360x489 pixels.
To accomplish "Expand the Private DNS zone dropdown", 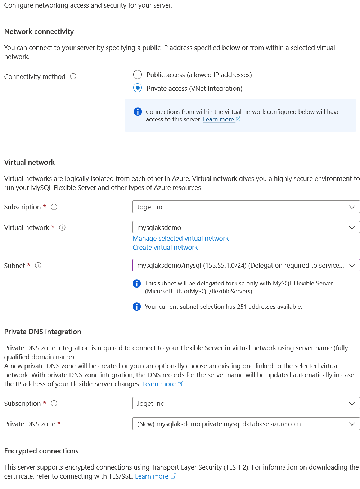I will point(246,424).
